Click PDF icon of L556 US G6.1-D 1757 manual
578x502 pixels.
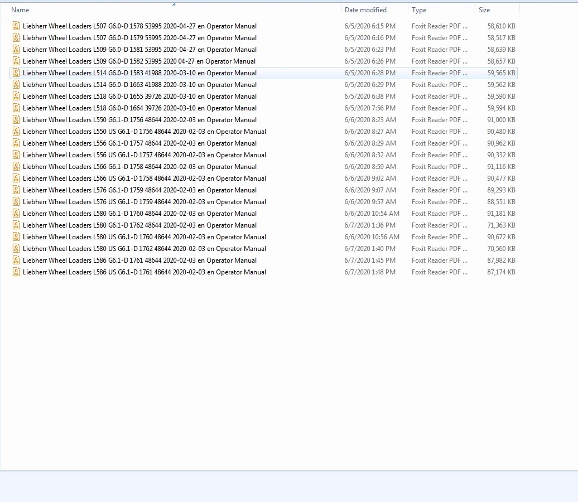coord(16,155)
